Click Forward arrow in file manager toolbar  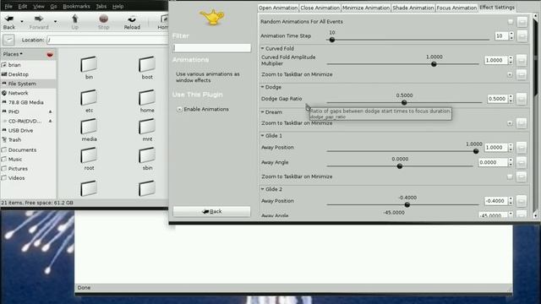coord(39,19)
